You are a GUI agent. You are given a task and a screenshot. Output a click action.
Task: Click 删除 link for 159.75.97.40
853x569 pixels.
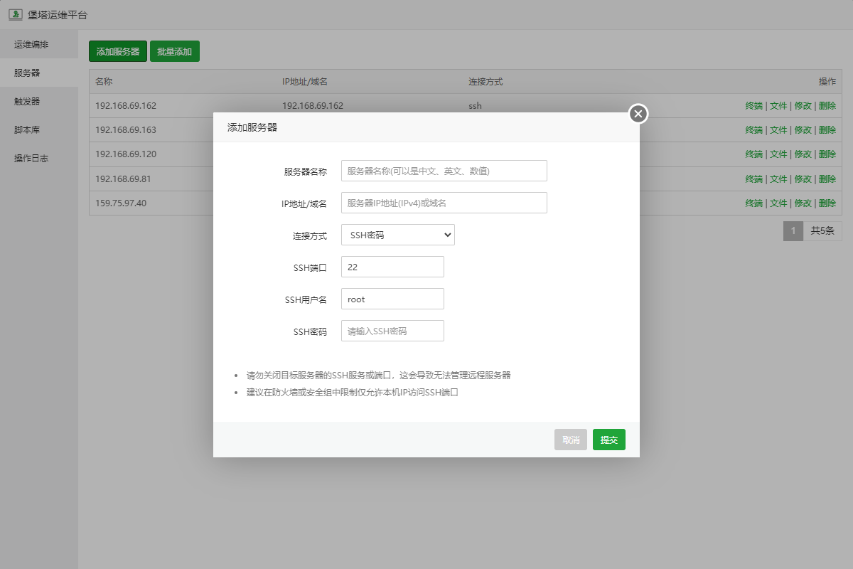tap(827, 203)
